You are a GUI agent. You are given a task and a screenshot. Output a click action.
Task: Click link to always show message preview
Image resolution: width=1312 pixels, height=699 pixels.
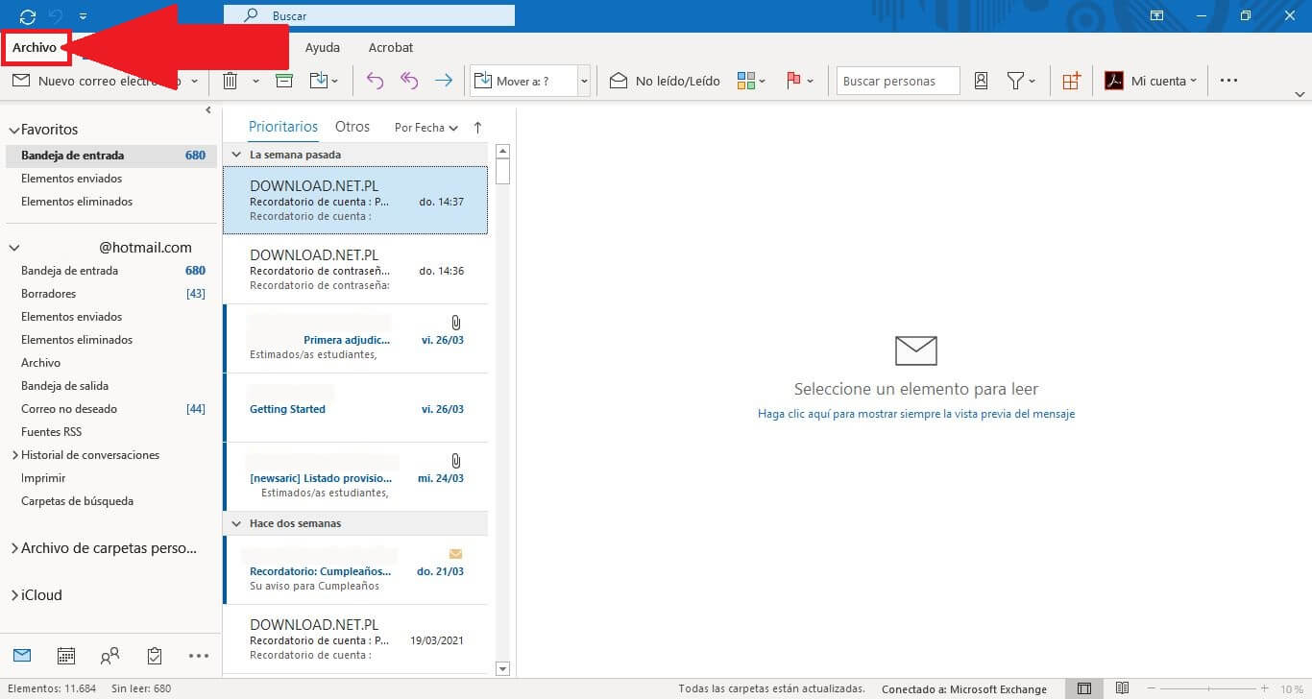[x=916, y=414]
